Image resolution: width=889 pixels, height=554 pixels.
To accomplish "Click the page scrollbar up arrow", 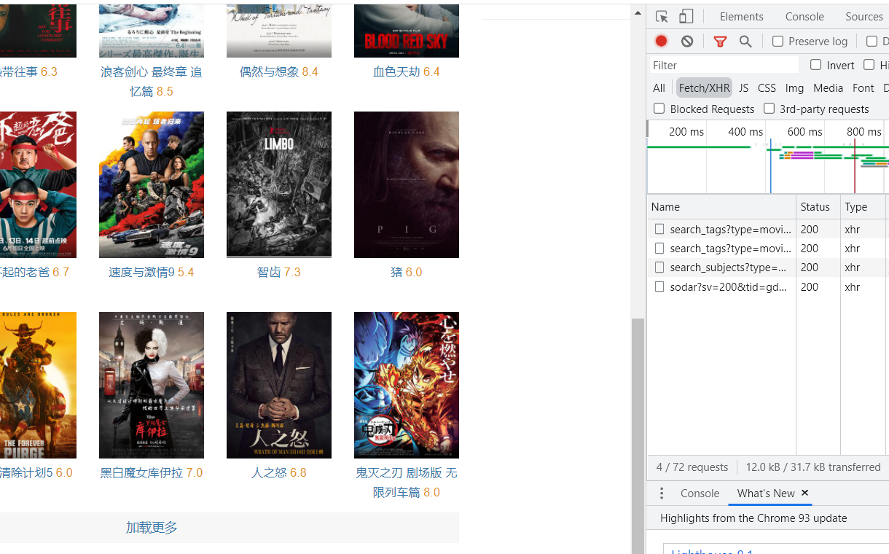I will (x=638, y=12).
